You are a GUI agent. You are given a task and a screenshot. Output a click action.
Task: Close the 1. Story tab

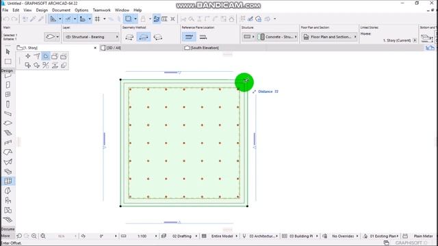coord(95,48)
